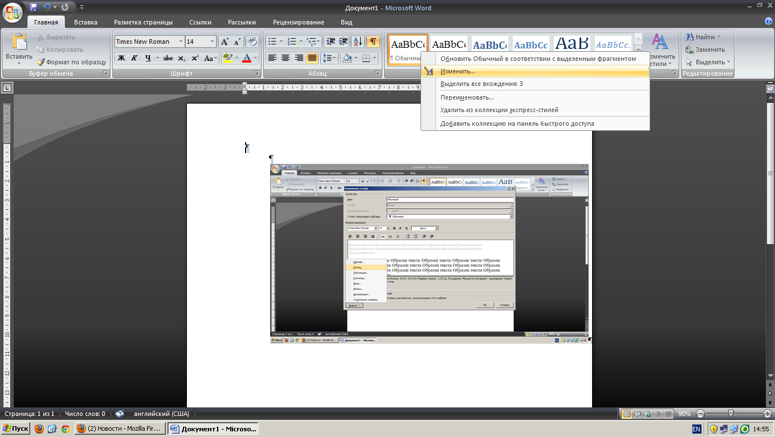
Task: Toggle strikethrough text formatting
Action: tap(168, 58)
